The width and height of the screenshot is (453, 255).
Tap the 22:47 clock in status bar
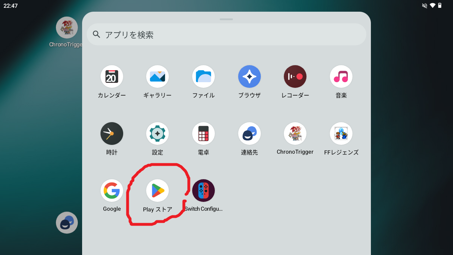point(11,6)
